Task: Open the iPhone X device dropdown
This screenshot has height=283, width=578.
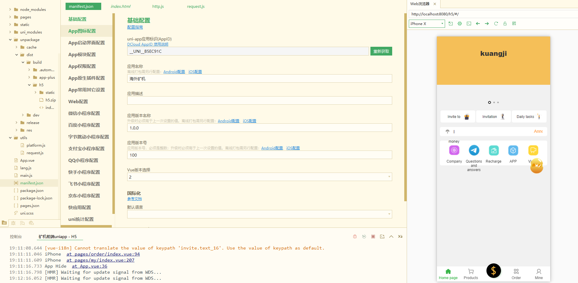Action: click(x=427, y=24)
